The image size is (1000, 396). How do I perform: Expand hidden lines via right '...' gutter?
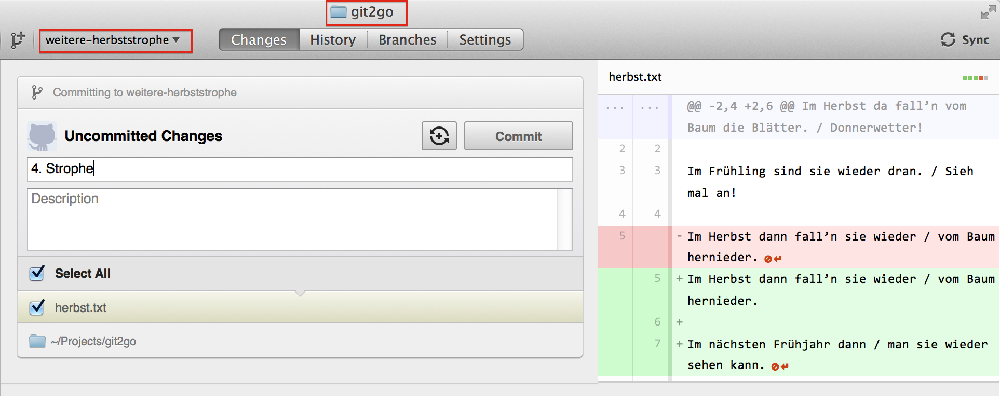point(650,108)
